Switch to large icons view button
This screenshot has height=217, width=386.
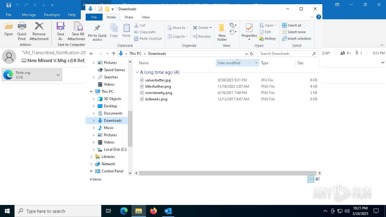pyautogui.click(x=317, y=179)
